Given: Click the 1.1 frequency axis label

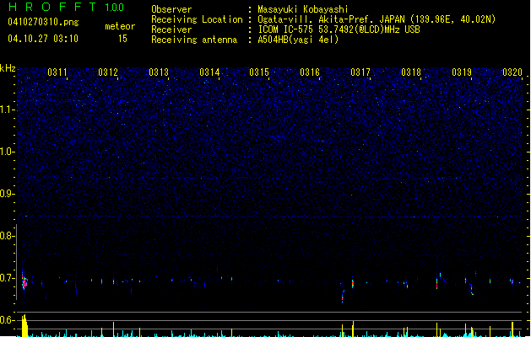Looking at the screenshot, I should [7, 110].
